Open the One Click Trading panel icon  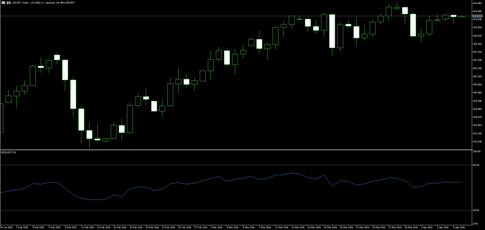(x=9, y=3)
